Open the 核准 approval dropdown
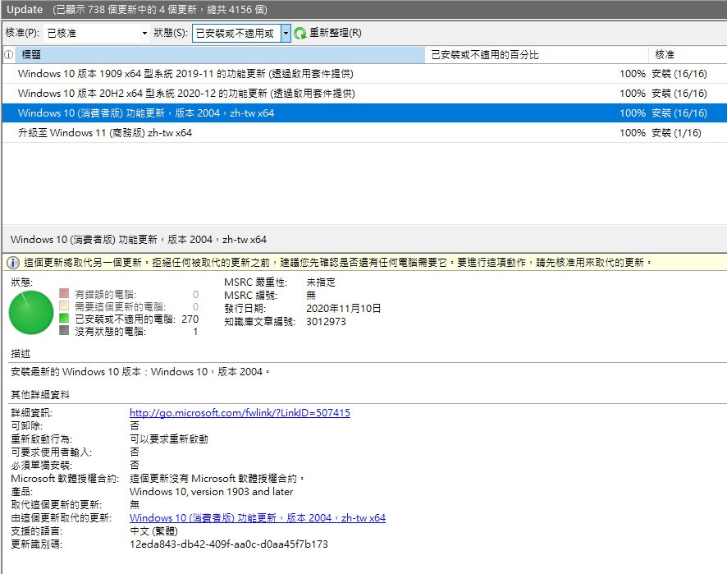727x574 pixels. pos(97,34)
